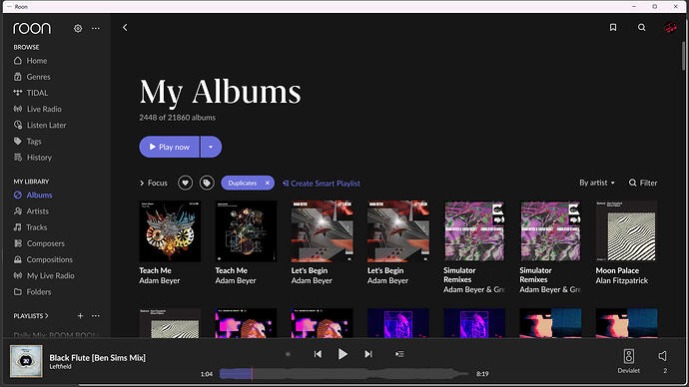Add new playlist with plus icon
Viewport: 689px width, 387px height.
(81, 315)
